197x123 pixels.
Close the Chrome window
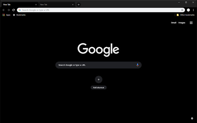(x=193, y=2)
